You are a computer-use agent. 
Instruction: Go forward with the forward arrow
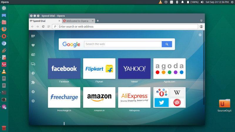click(x=38, y=26)
